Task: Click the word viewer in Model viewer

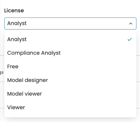Action: click(33, 94)
